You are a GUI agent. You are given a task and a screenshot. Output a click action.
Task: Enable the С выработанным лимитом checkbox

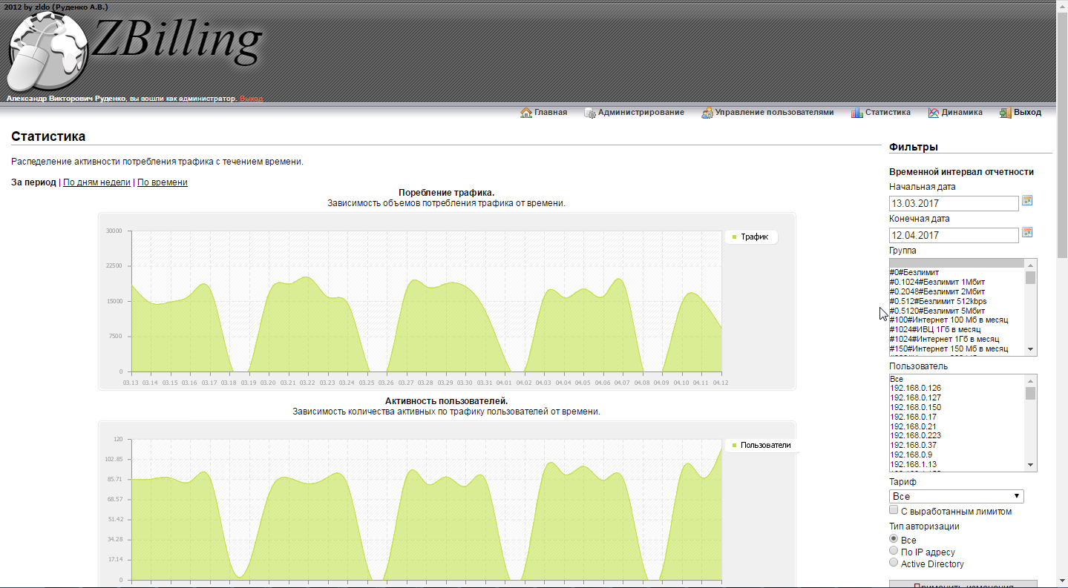(x=894, y=510)
